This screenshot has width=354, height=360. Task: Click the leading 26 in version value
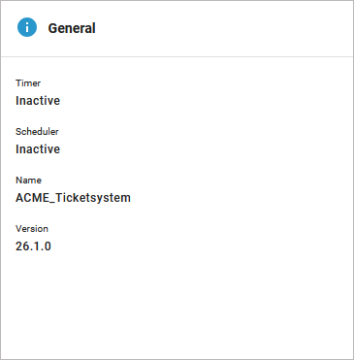tap(22, 246)
